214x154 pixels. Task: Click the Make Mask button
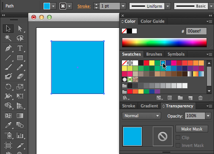pyautogui.click(x=192, y=129)
